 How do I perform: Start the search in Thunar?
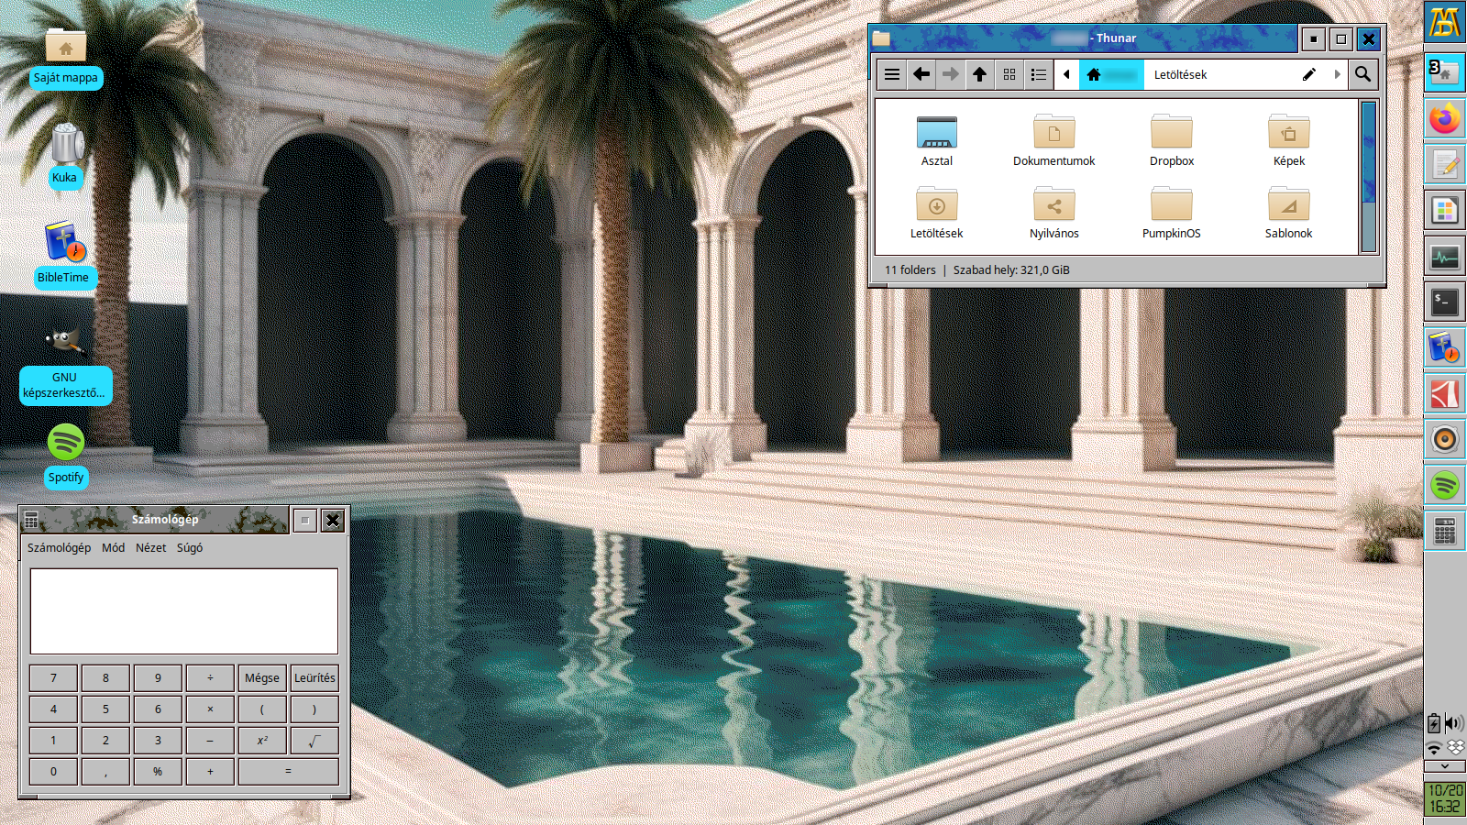pos(1363,74)
